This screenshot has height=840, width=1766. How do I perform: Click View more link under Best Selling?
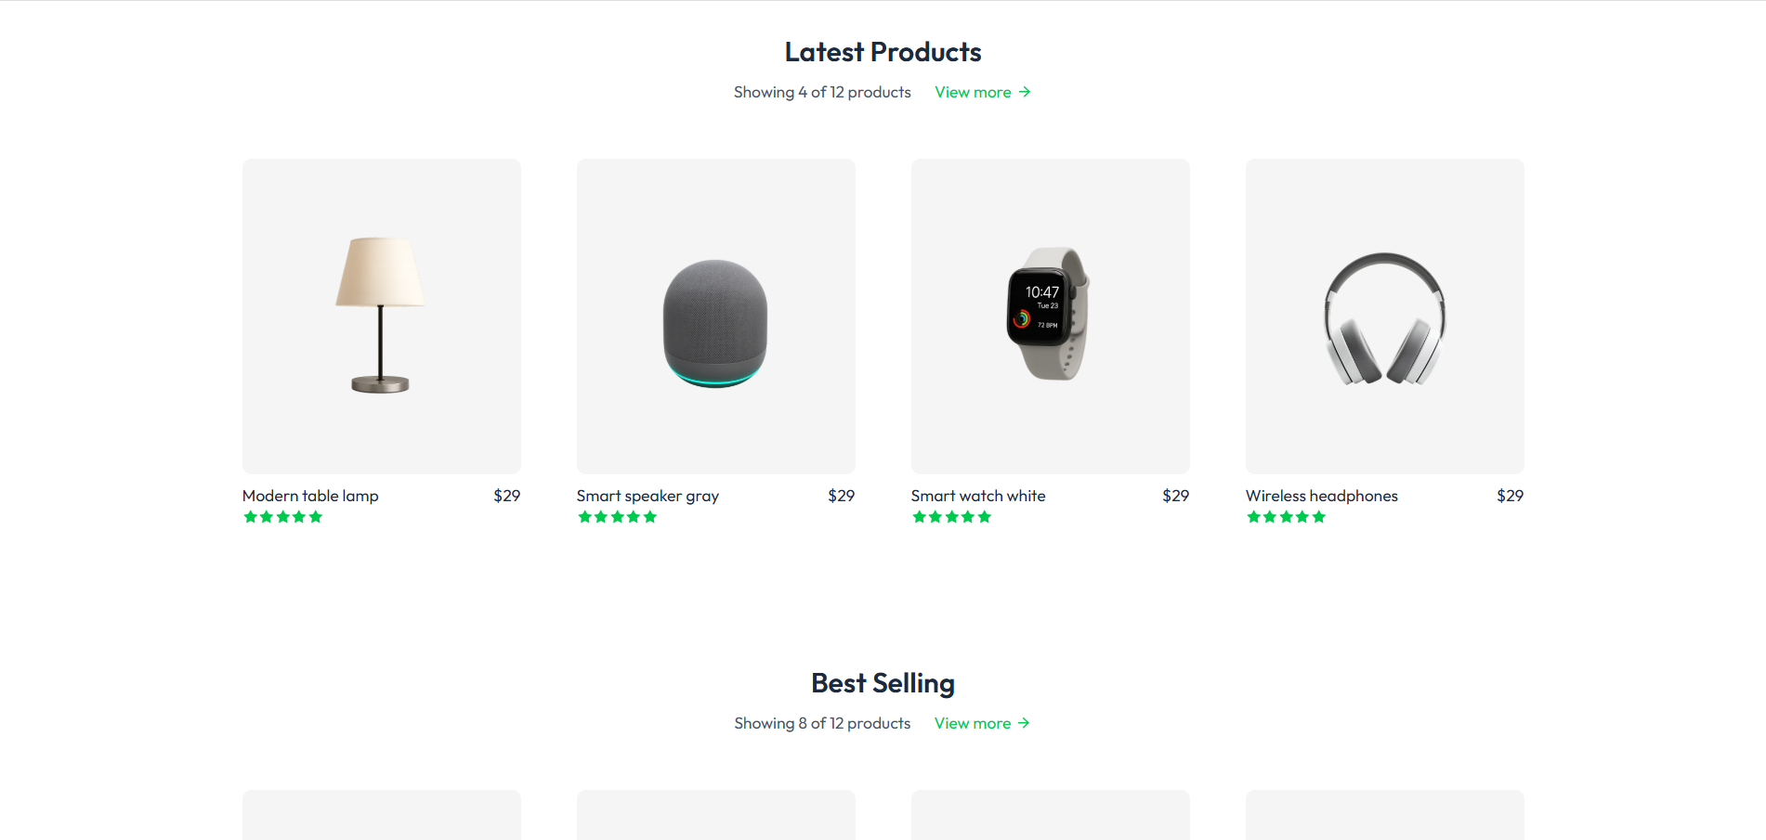pyautogui.click(x=972, y=724)
